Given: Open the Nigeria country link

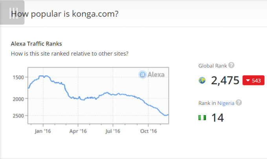Looking at the screenshot, I should (226, 103).
